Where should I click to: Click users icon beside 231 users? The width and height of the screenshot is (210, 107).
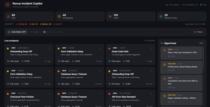tap(110, 84)
